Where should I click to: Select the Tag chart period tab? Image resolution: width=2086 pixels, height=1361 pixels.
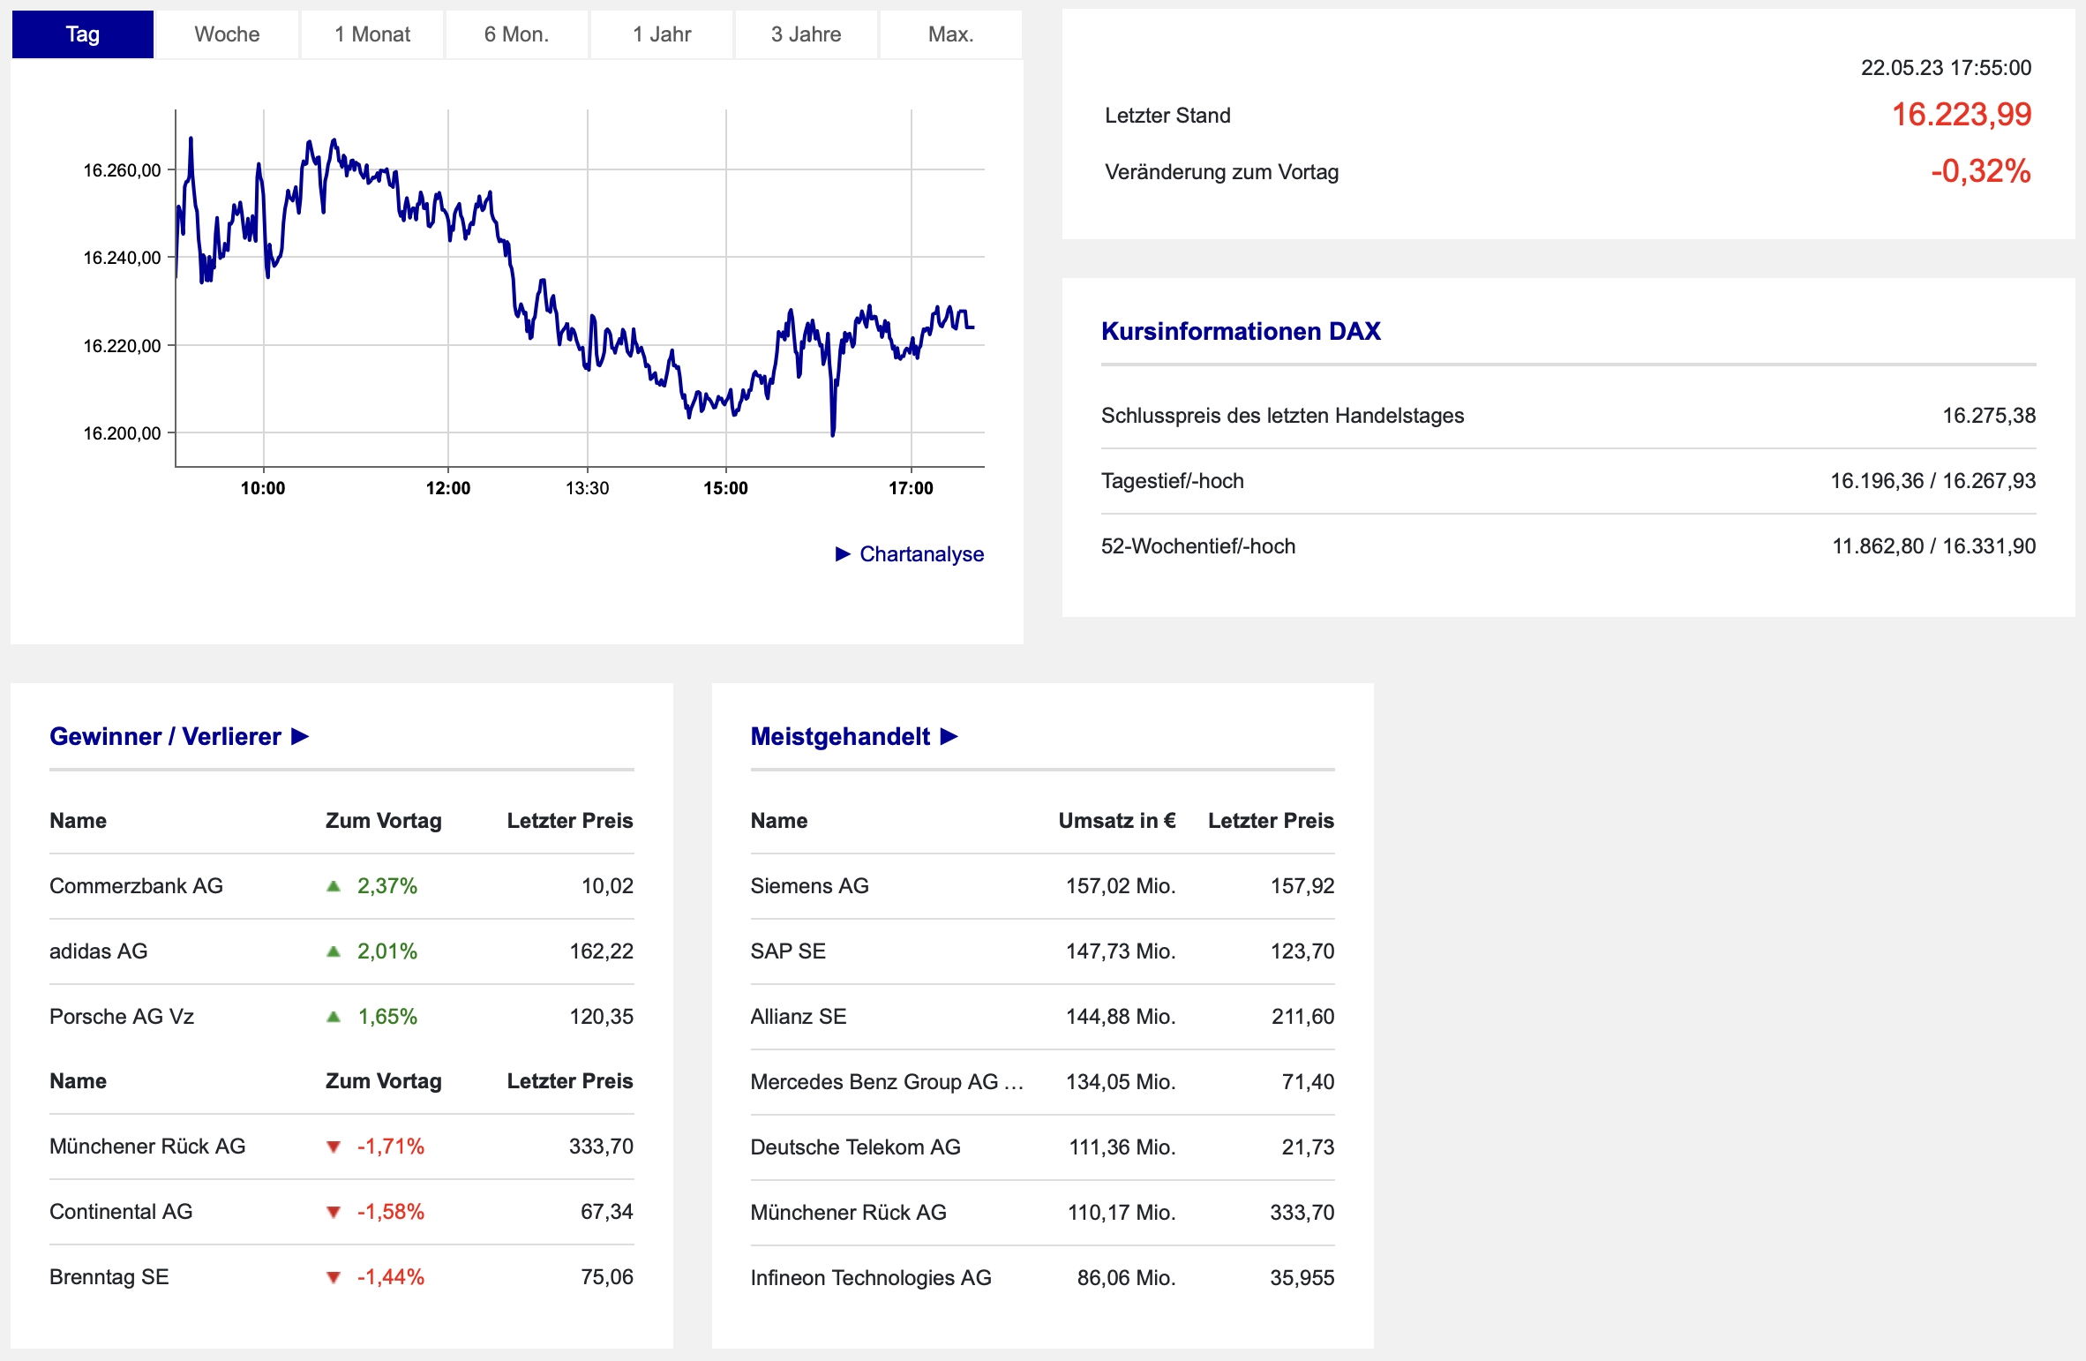coord(83,34)
